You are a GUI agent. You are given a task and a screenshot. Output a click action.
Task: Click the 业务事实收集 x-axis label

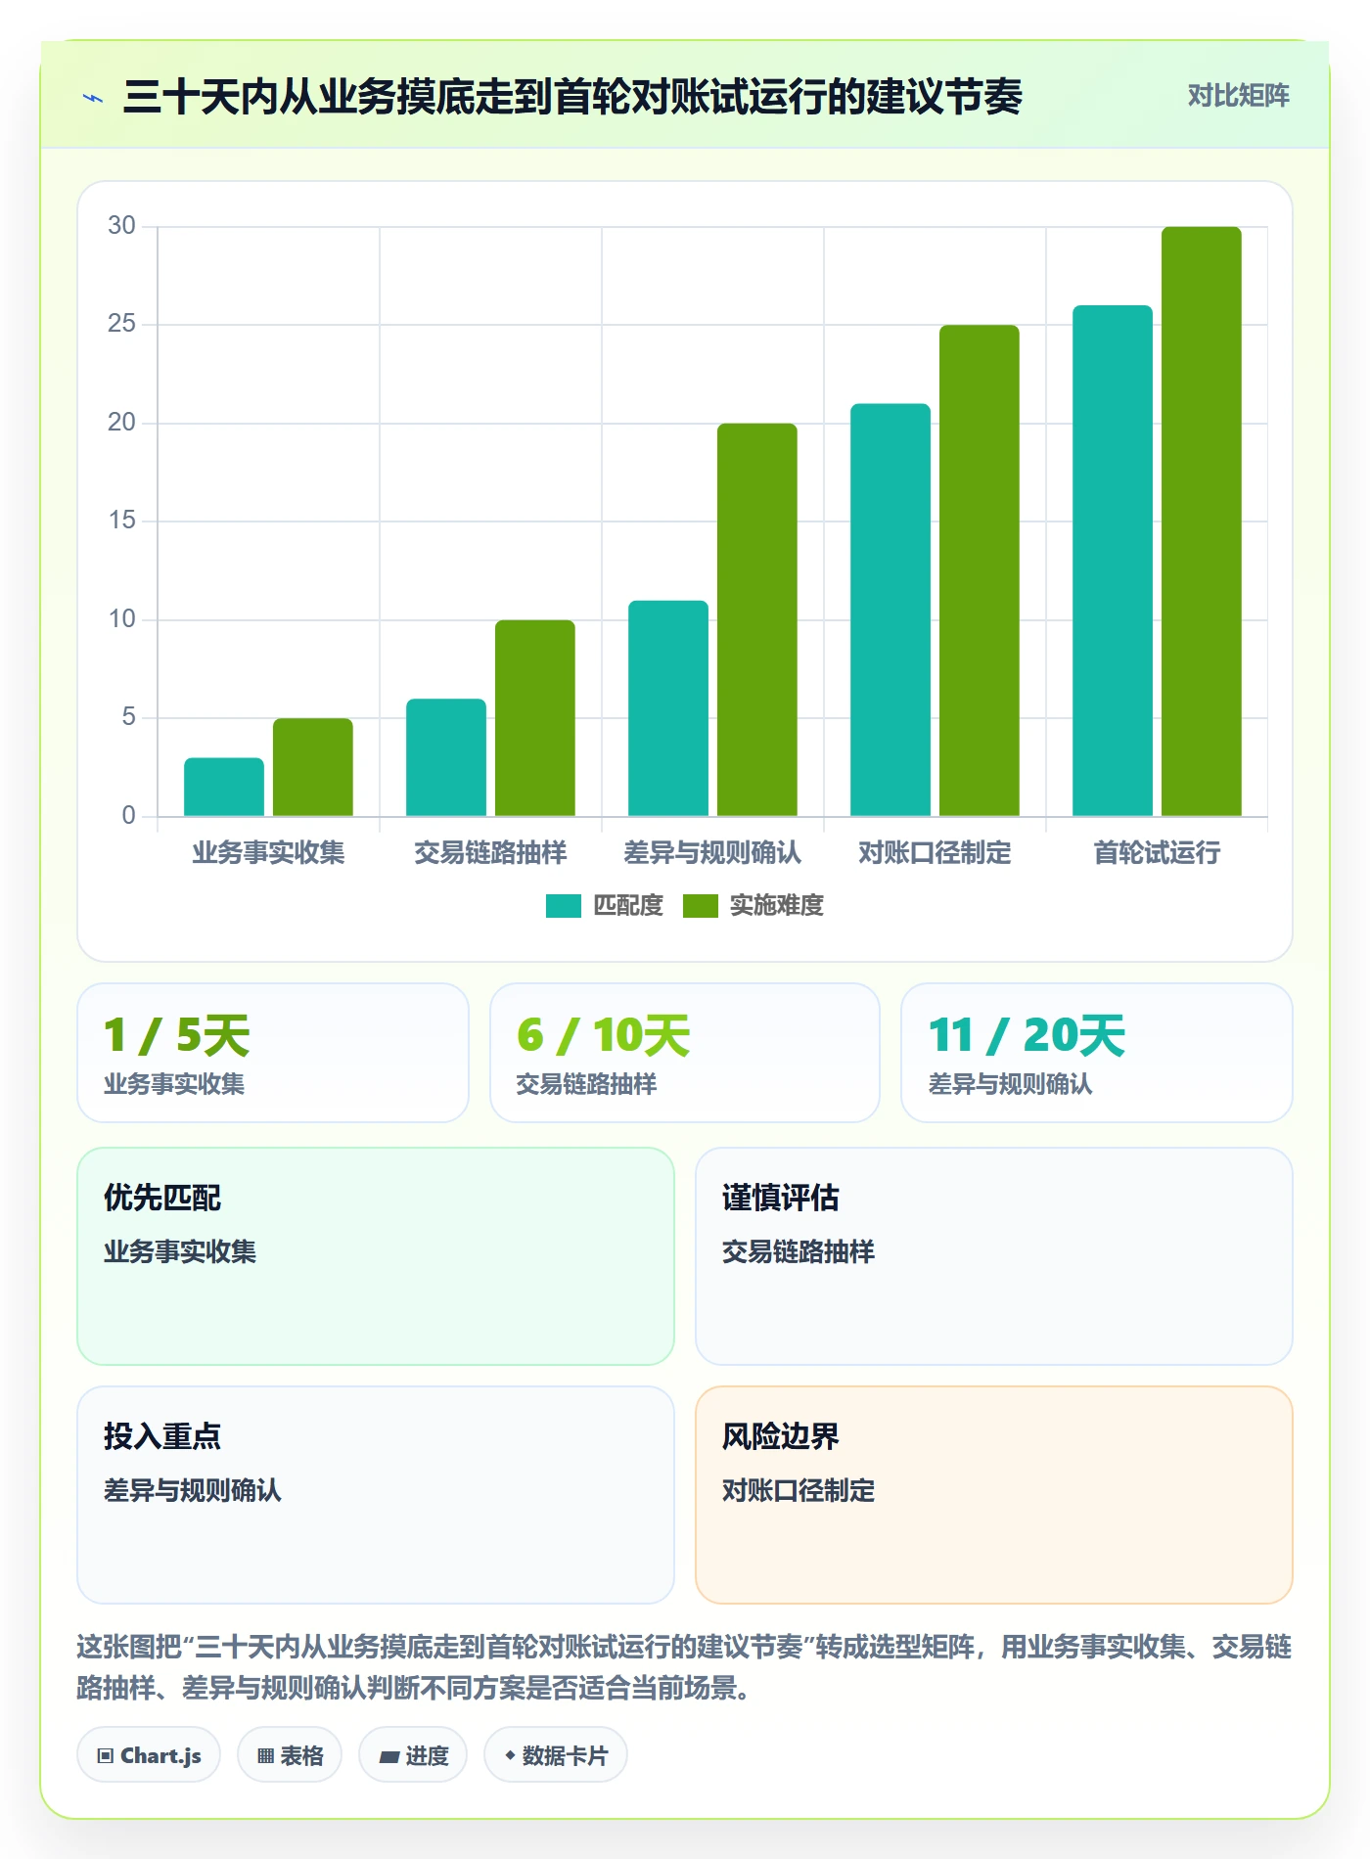pyautogui.click(x=268, y=852)
